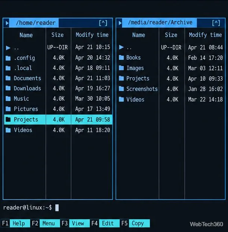Click the 'Mar 22 14:18' modify time cell

point(205,99)
